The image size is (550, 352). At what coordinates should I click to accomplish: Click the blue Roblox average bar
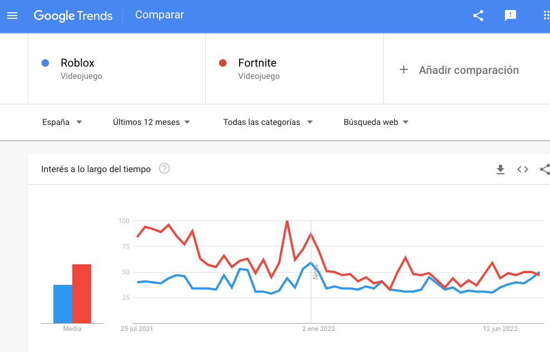(x=63, y=303)
